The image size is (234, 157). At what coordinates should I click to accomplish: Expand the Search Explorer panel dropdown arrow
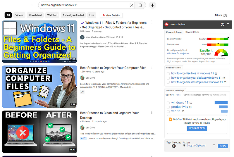click(228, 24)
